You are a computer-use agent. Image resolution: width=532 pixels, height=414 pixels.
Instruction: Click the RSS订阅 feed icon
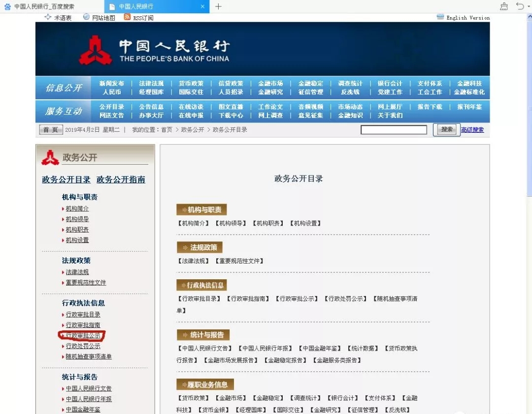point(127,17)
